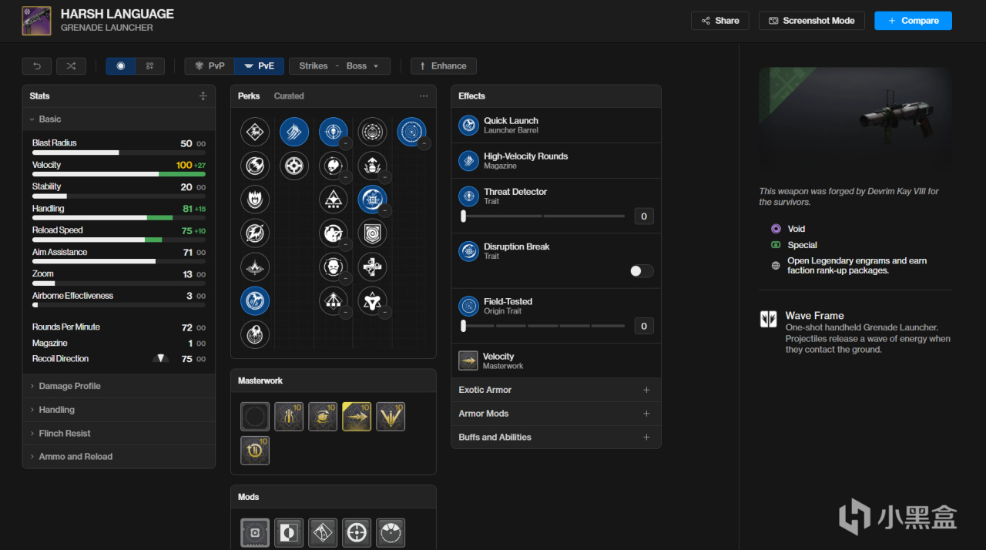986x550 pixels.
Task: Click the Wave Frame intrinsic icon
Action: pos(769,319)
